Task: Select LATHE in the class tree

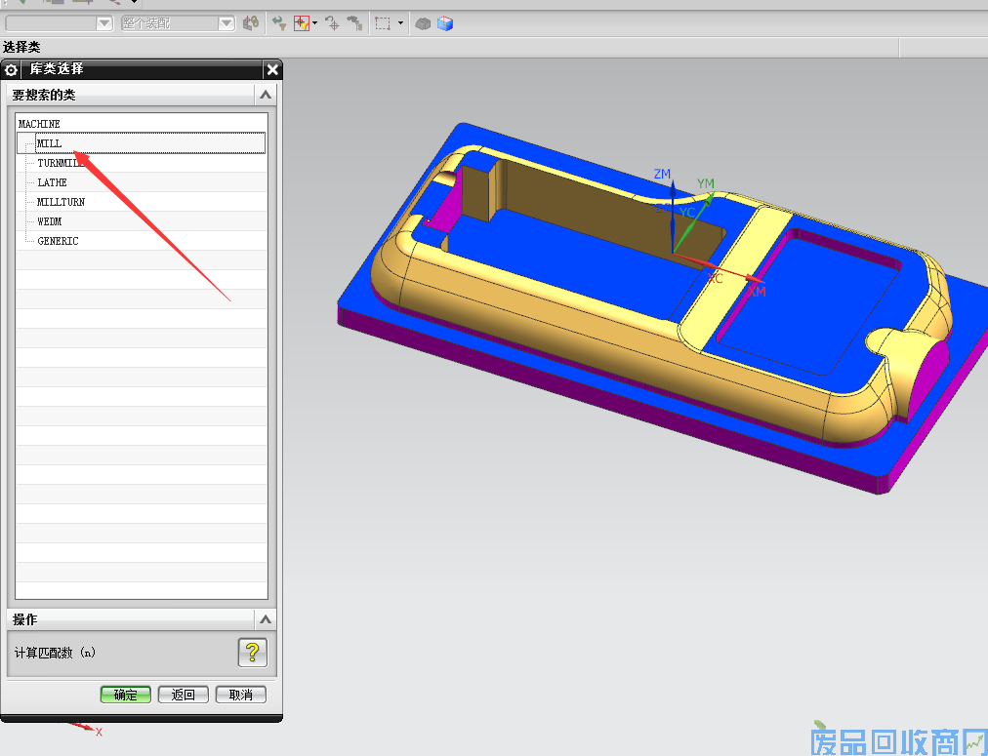Action: click(52, 182)
